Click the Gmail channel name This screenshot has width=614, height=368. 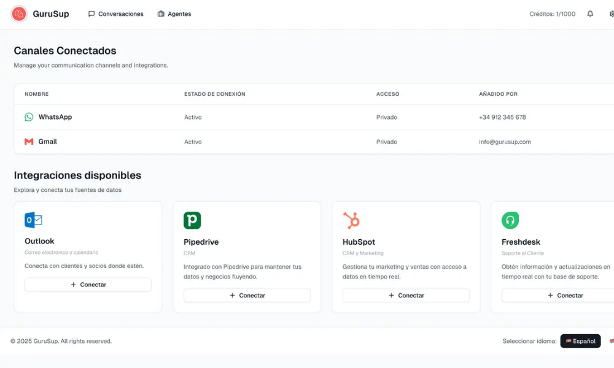[x=48, y=142]
